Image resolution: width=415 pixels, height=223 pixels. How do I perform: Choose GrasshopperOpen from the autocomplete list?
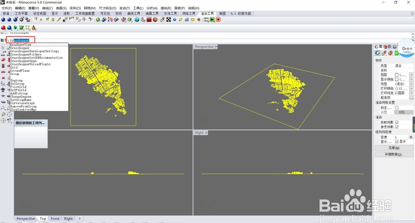24,61
